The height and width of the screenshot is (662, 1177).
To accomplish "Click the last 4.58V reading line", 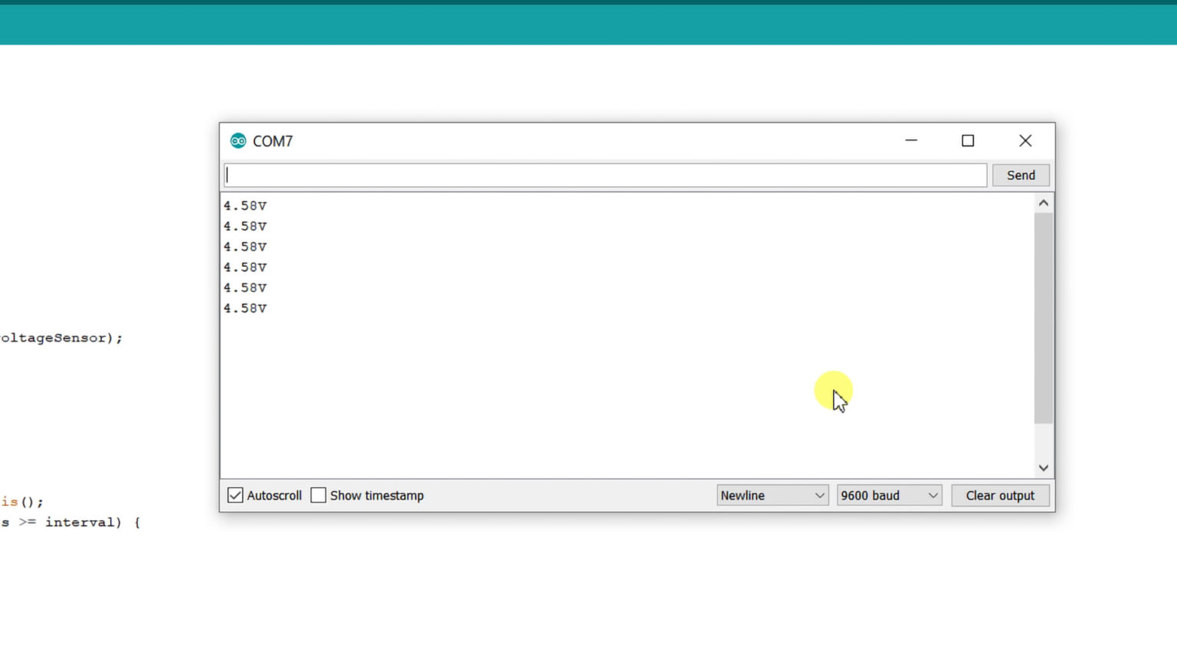I will point(245,309).
